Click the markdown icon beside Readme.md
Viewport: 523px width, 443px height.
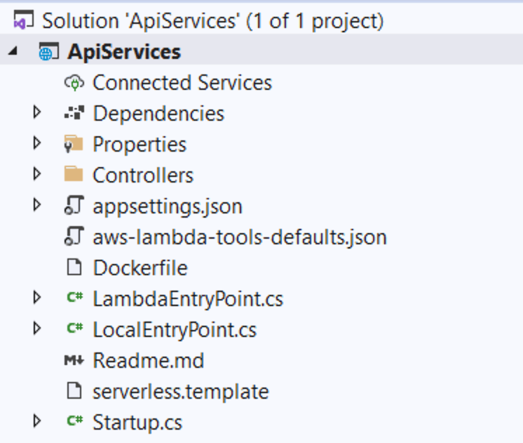[74, 360]
